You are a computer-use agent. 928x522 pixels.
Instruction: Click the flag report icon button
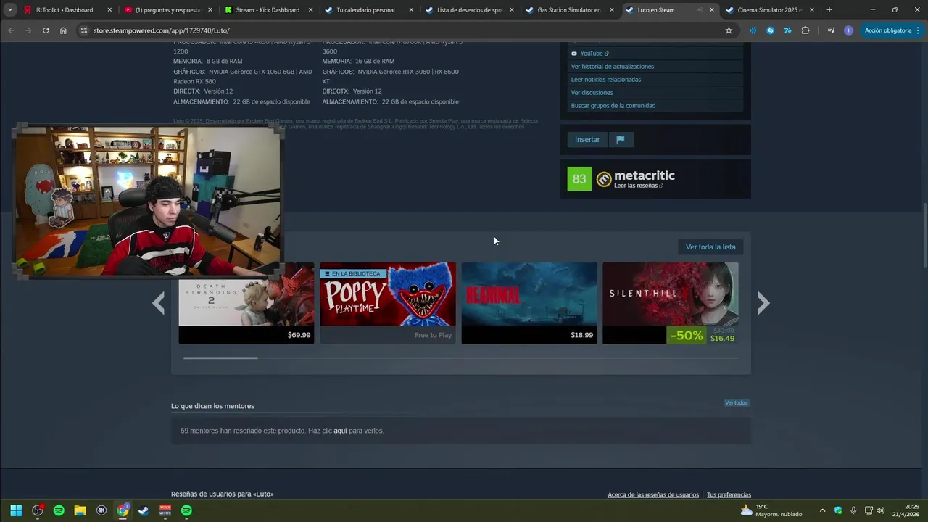coord(621,139)
